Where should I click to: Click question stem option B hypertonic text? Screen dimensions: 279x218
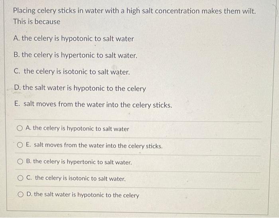pyautogui.click(x=75, y=55)
